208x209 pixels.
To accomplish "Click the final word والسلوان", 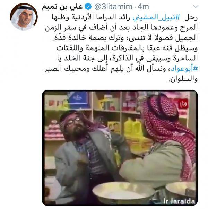I will click(x=183, y=79).
